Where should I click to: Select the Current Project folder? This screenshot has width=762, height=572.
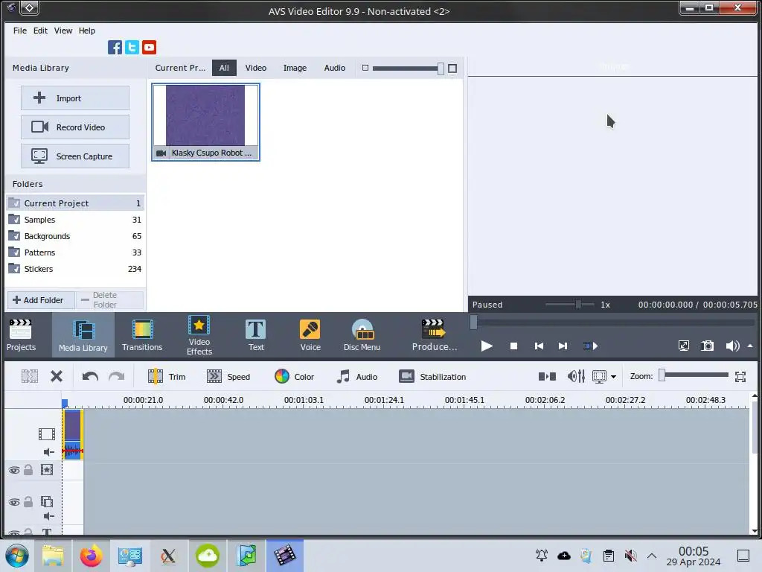coord(75,203)
